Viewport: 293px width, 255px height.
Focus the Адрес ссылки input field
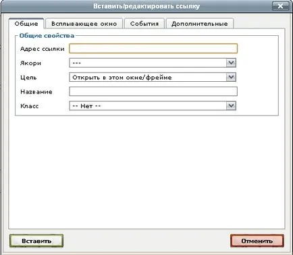click(153, 49)
